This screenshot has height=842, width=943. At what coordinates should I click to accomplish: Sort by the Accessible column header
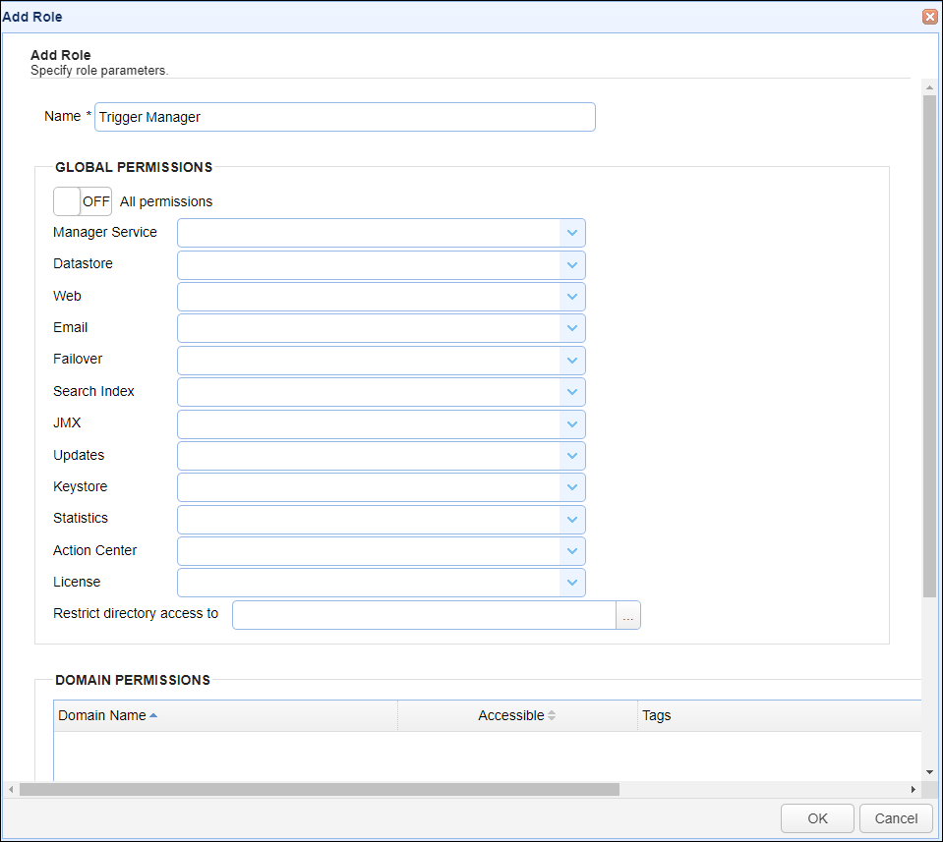(511, 715)
